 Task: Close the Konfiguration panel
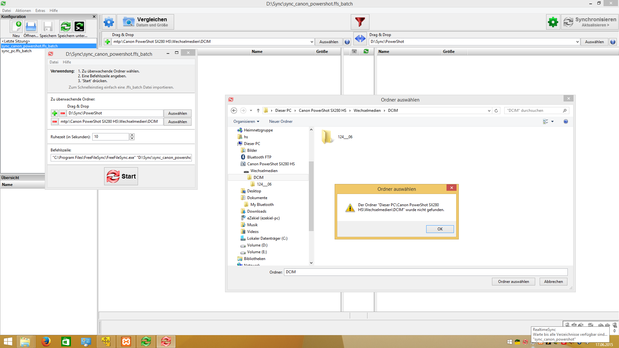(x=94, y=17)
